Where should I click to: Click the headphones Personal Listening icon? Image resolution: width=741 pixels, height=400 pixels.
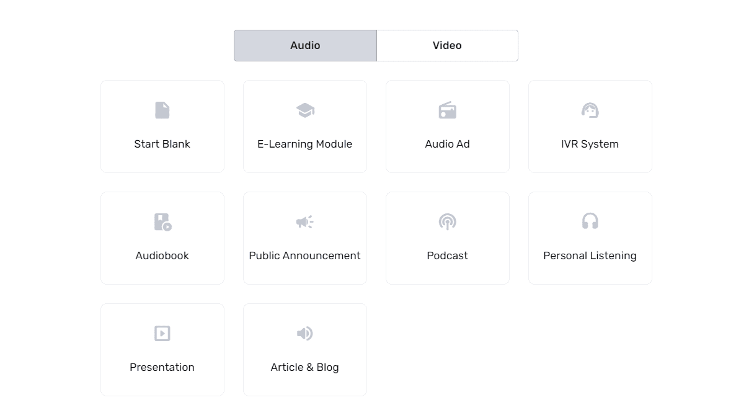click(x=590, y=221)
